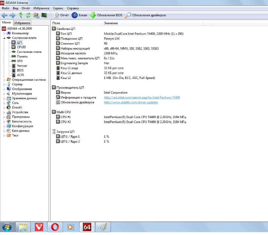
Task: Click the Обновления BIOS green arrow
Action: tap(93, 15)
